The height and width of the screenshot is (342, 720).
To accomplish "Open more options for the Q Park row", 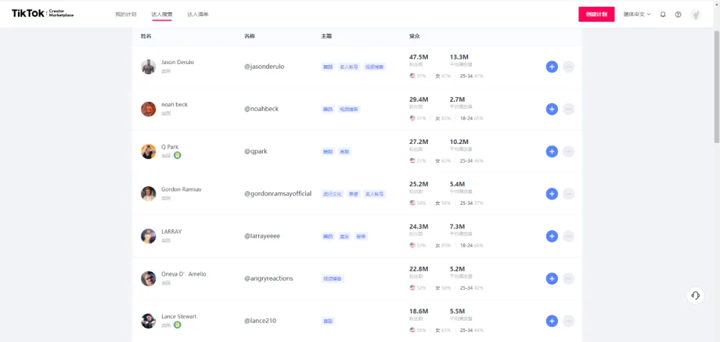I will point(569,151).
